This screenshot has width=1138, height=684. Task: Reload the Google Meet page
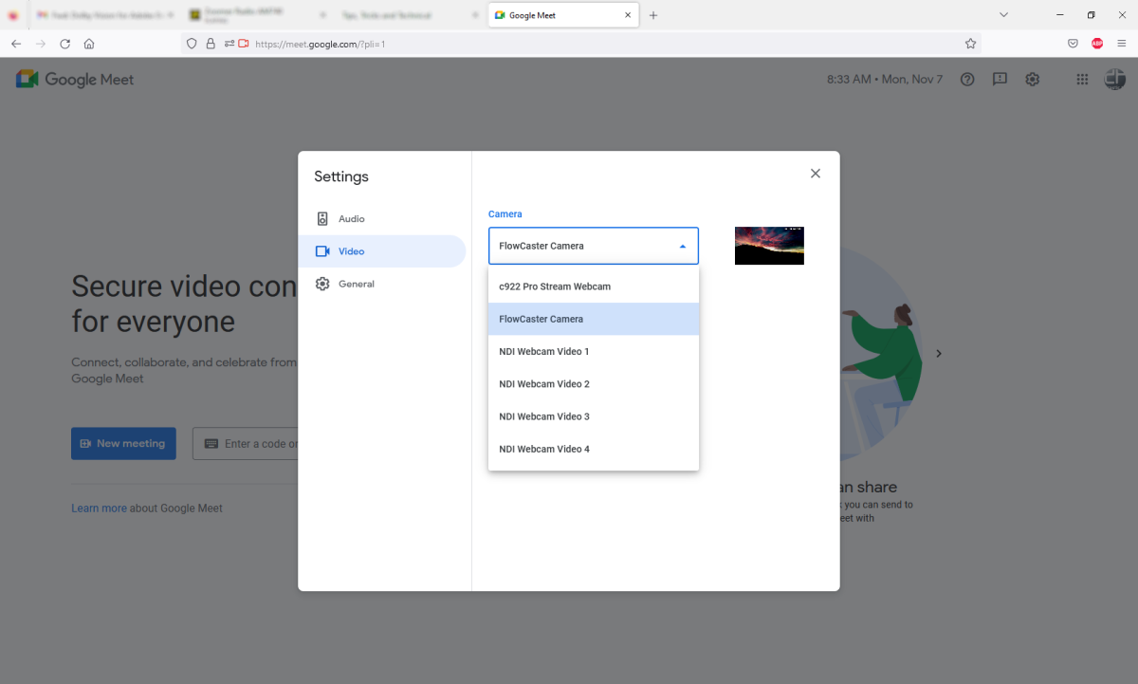64,44
